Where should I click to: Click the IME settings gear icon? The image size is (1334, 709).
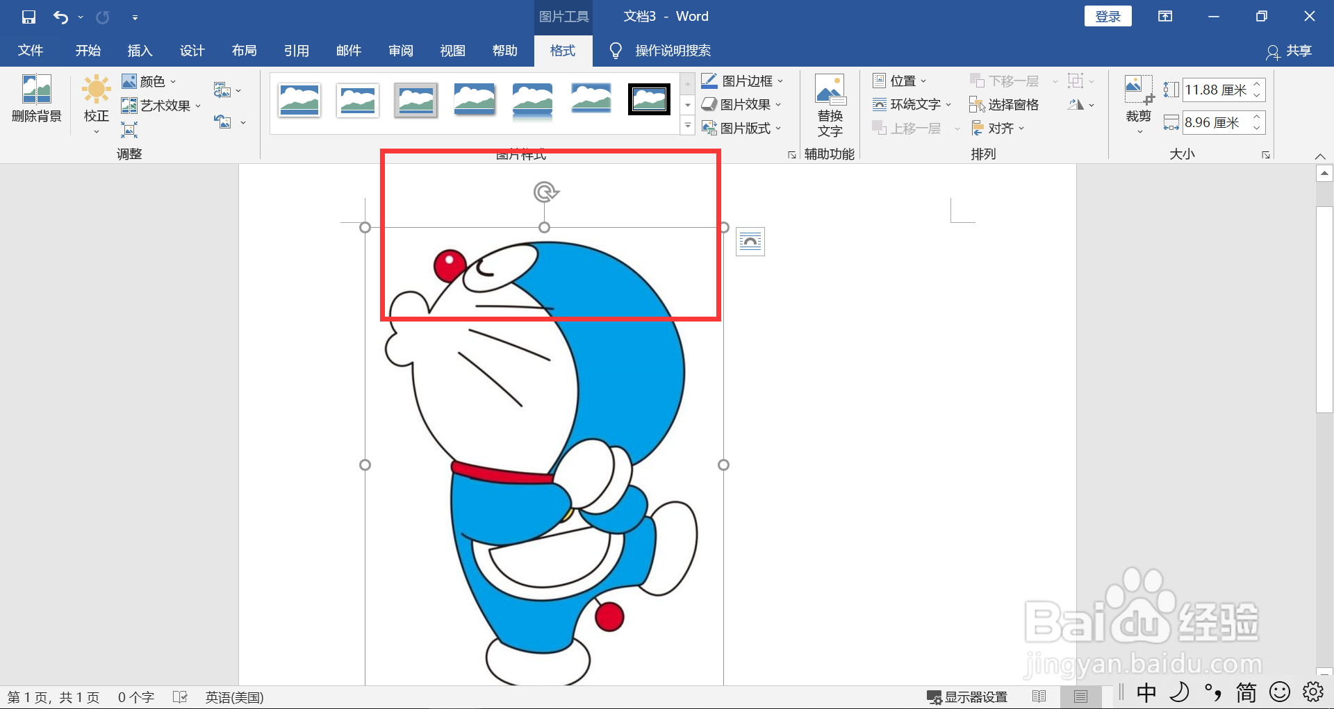click(x=1313, y=692)
